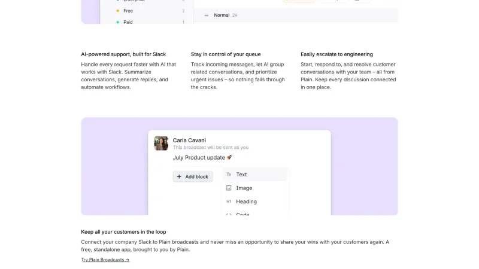The image size is (479, 269).
Task: Select the Free tier row
Action: click(151, 11)
